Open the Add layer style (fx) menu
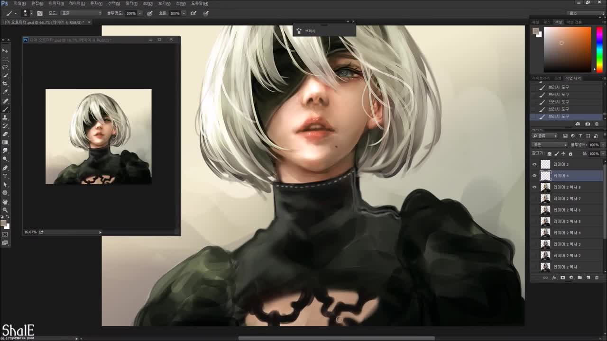This screenshot has height=341, width=607. (x=554, y=278)
